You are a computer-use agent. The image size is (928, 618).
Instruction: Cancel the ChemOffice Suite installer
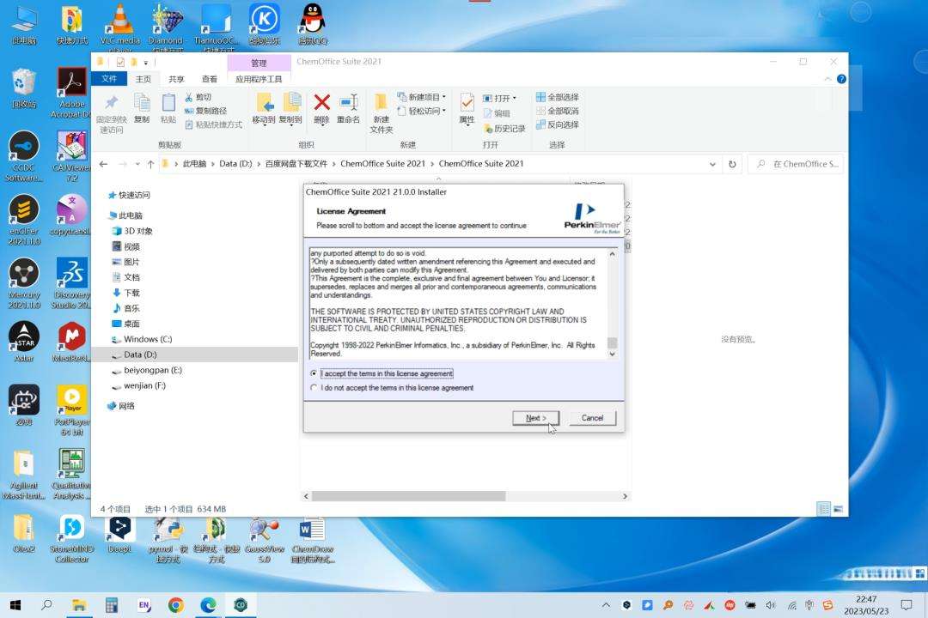(592, 418)
